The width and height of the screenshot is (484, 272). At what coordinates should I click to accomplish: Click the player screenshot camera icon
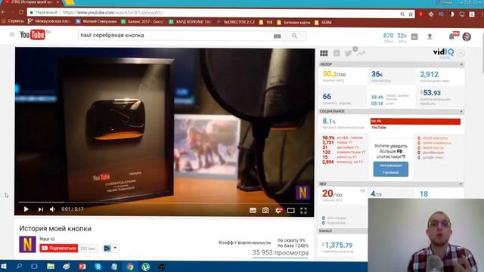pos(265,210)
